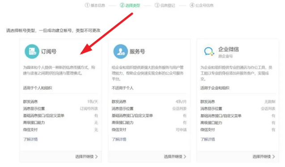Image resolution: width=285 pixels, height=167 pixels.
Task: Click the 原企业号 subtitle text
Action: pyautogui.click(x=225, y=56)
